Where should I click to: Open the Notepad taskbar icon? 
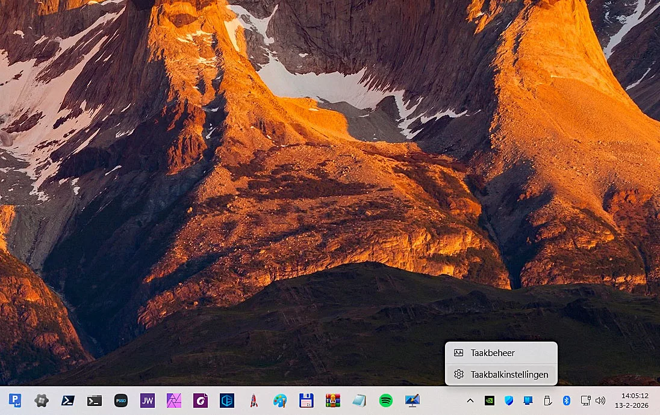360,401
